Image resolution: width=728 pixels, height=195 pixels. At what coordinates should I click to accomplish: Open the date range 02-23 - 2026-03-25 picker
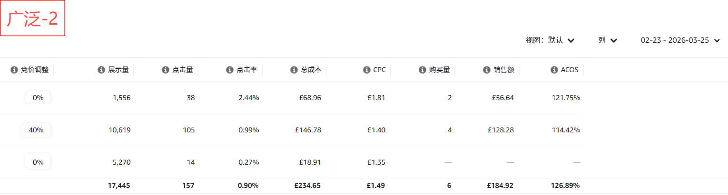[x=680, y=40]
